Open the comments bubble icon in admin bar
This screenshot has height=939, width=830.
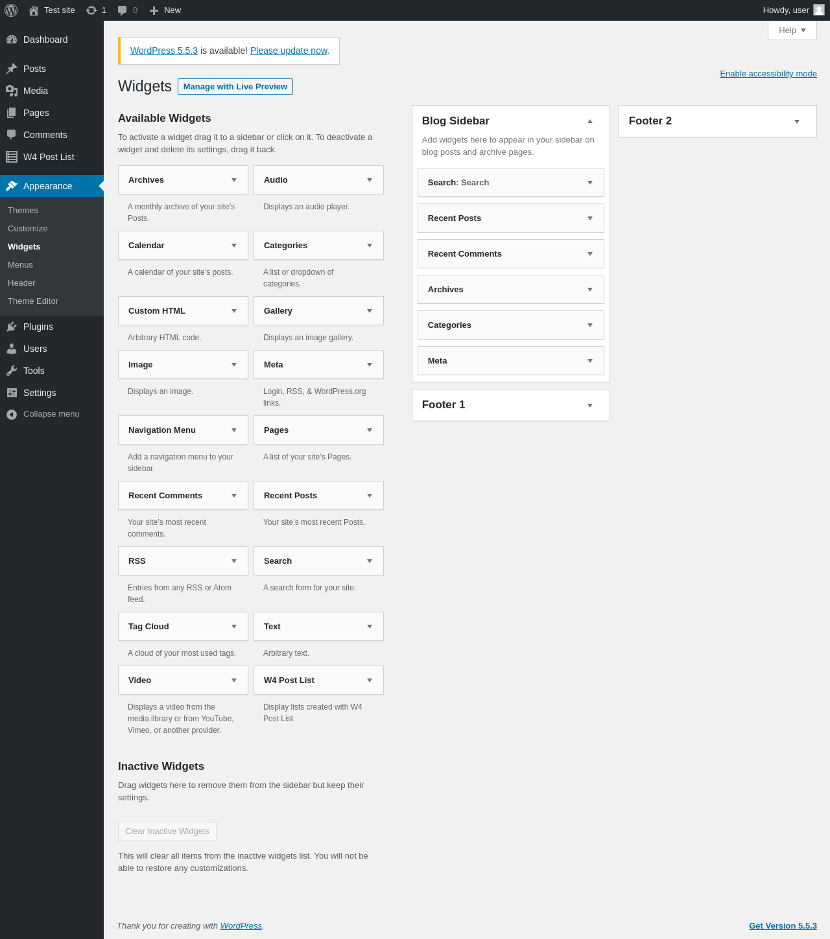(122, 10)
